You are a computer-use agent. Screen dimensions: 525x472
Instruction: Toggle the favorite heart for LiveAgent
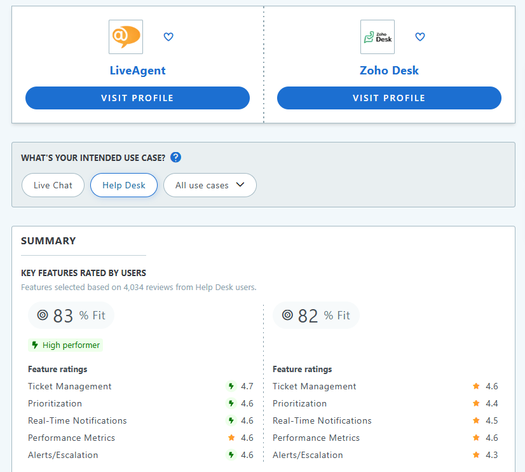point(168,37)
